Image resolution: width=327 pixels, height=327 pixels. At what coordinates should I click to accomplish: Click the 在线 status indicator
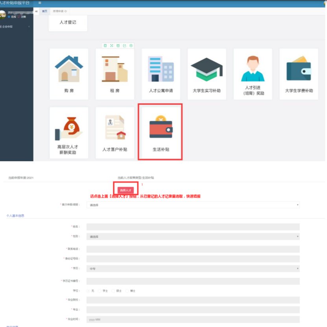coord(12,17)
